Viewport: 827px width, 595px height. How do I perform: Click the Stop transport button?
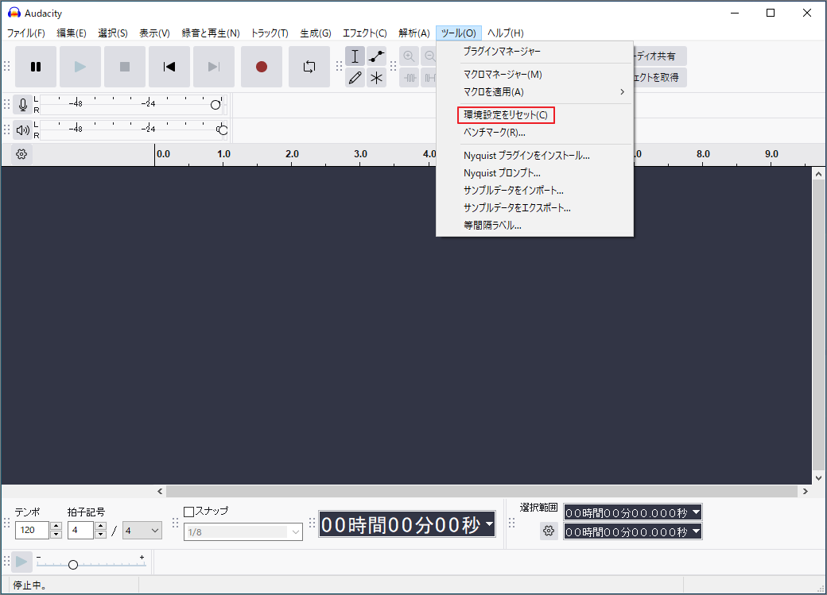125,67
